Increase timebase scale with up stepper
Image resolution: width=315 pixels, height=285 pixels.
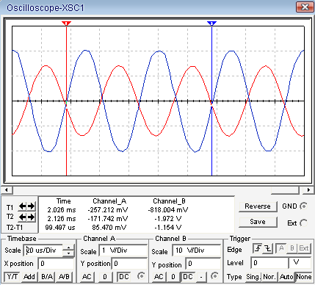[x=69, y=248]
